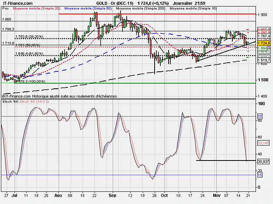The width and height of the screenshot is (273, 204).
Task: Click the green 1 694 price tag
Action: [x=263, y=48]
